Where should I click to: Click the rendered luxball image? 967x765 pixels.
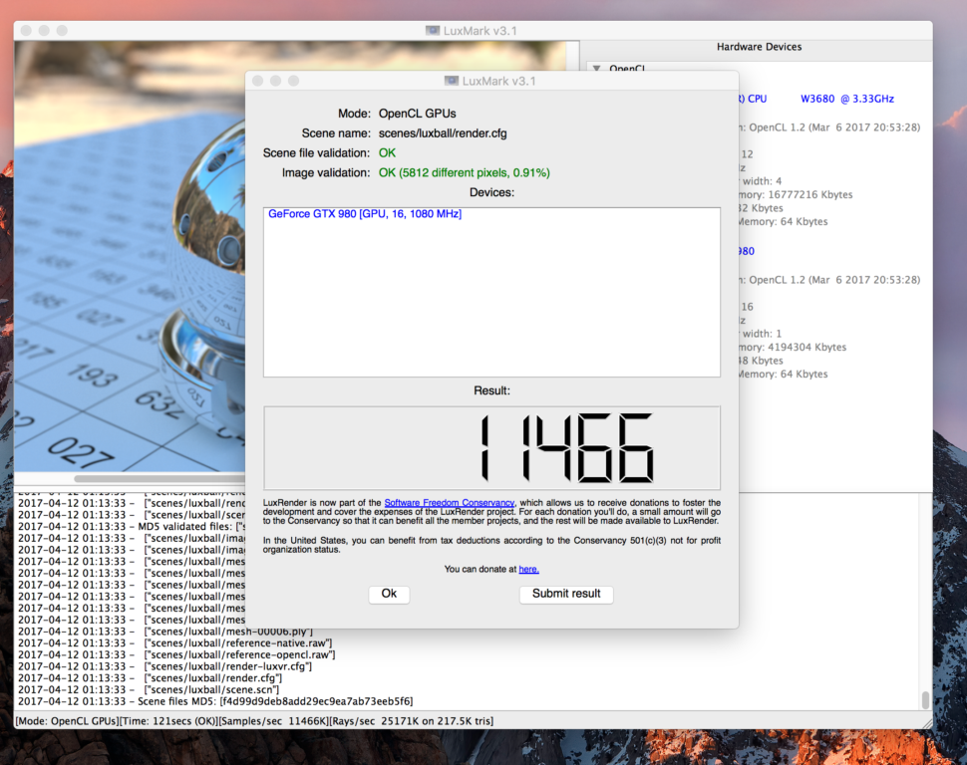coord(130,256)
